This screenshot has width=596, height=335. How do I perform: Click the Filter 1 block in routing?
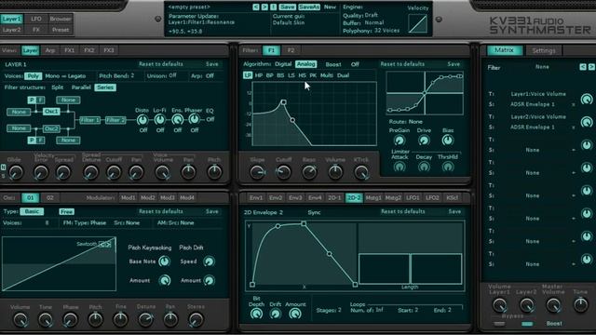click(90, 120)
